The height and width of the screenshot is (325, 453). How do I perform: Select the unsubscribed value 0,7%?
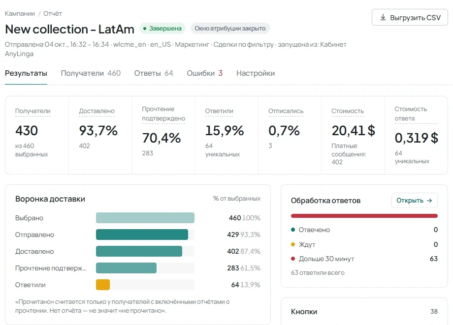284,131
